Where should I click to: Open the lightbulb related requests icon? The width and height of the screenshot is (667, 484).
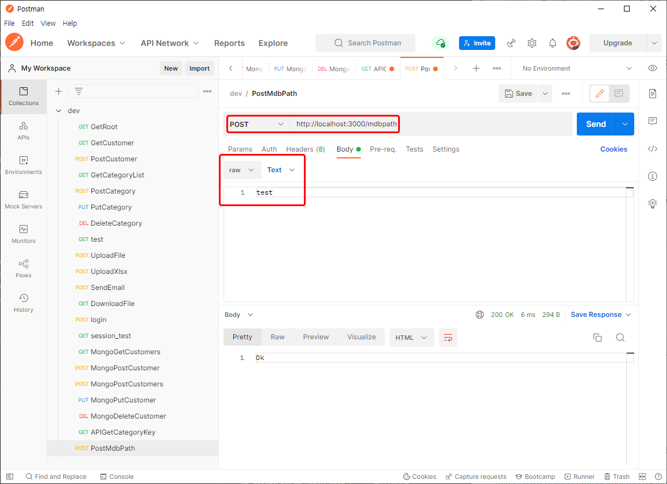(653, 204)
